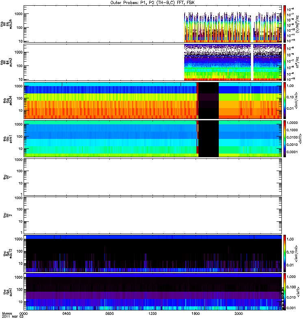
Task: Click the thb fbk edc34 axis label
Action: click(x=7, y=100)
